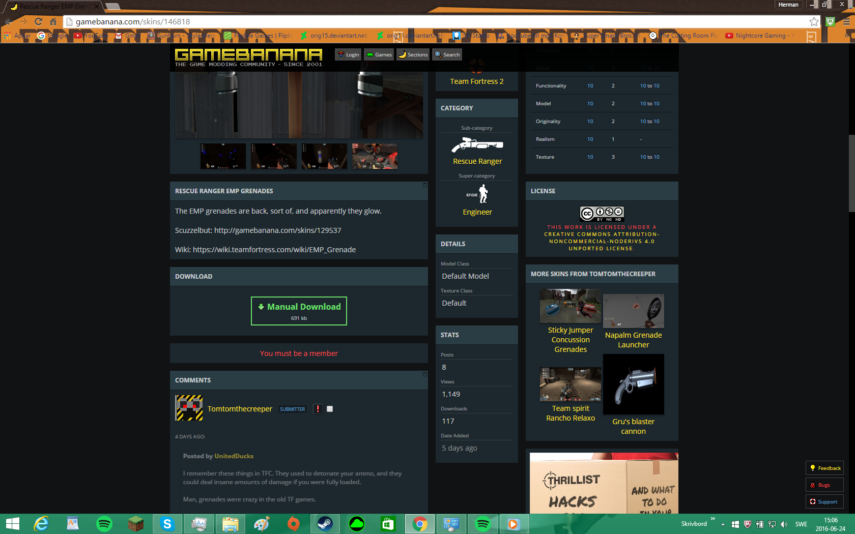Click Tomtomthecreeper's avatar in comments
Screen dimensions: 855x534
point(189,408)
